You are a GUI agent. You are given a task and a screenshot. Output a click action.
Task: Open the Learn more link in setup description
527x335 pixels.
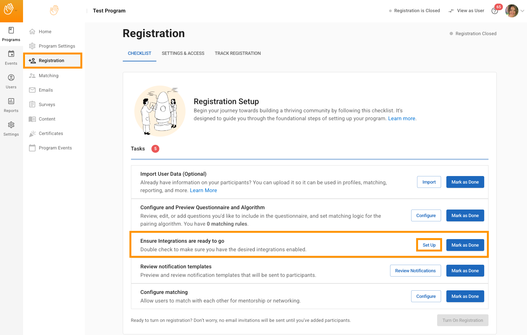[402, 119]
